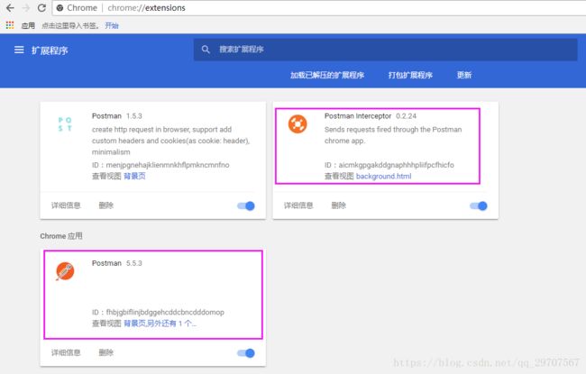The image size is (586, 374).
Task: Click the ID fhbjgbiflinjbdggehcddcbncdddomop text
Action: 158,312
